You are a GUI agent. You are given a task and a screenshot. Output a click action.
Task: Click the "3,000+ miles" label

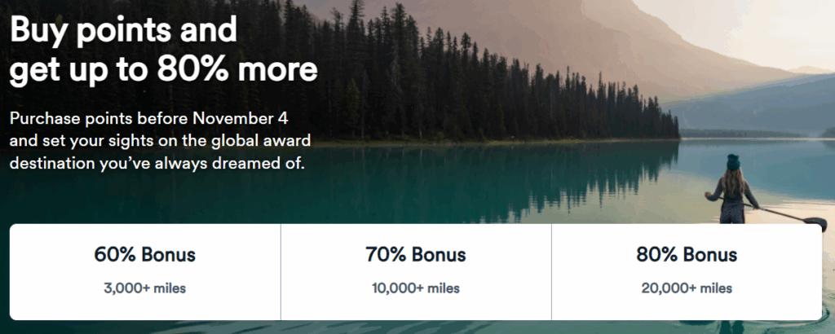(145, 288)
